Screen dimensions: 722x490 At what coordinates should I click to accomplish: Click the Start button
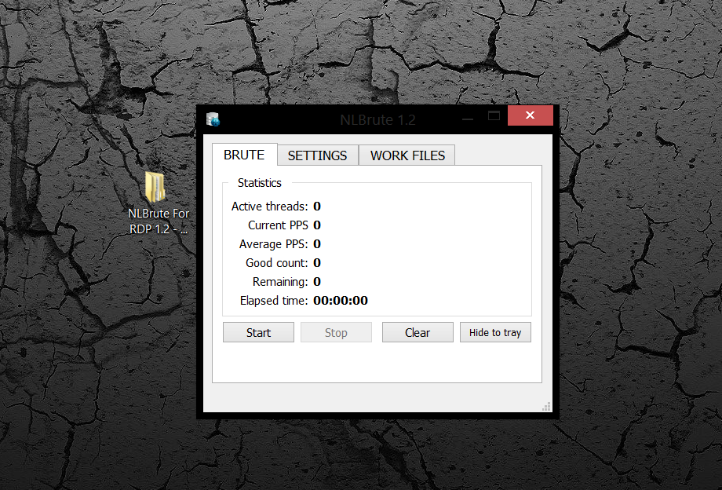coord(258,332)
